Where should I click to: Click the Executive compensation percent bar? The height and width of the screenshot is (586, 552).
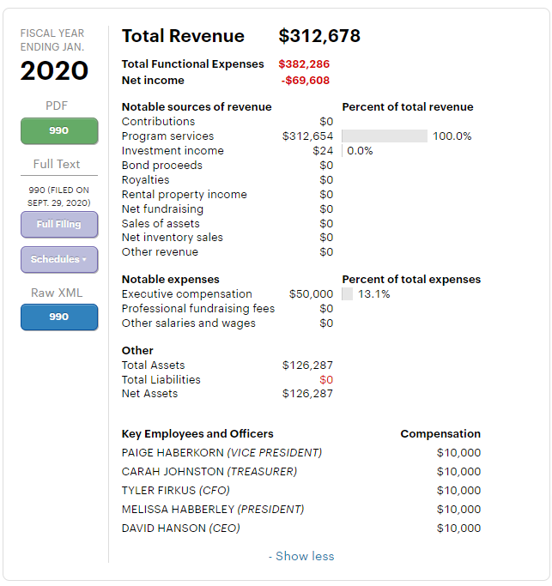(348, 294)
